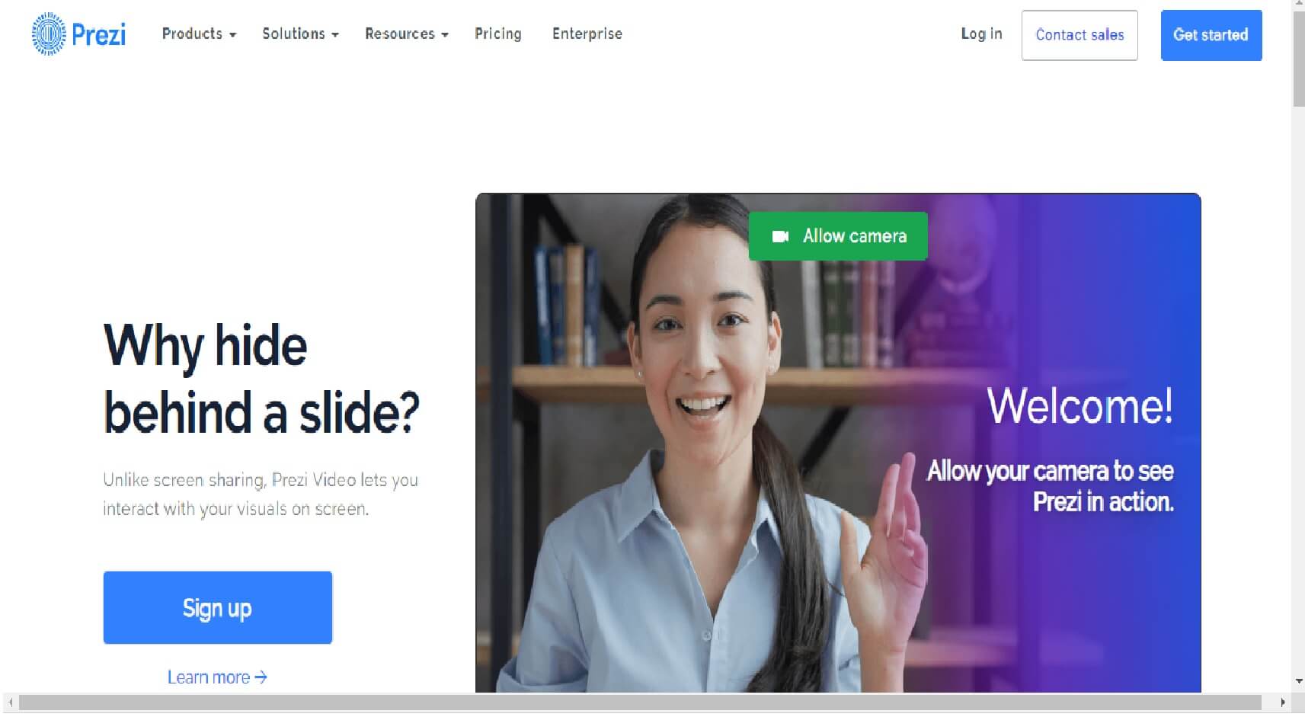
Task: Click the Log in link
Action: tap(981, 34)
